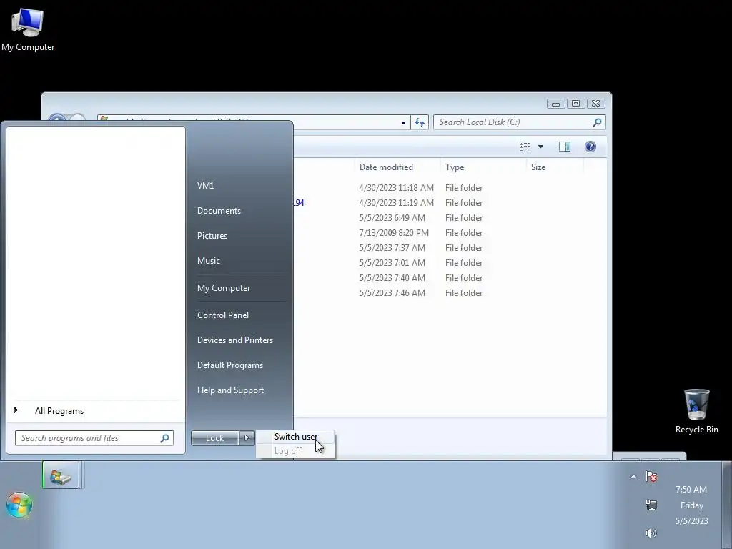This screenshot has height=549, width=732.
Task: Open Action Center flag tray icon
Action: pos(651,476)
